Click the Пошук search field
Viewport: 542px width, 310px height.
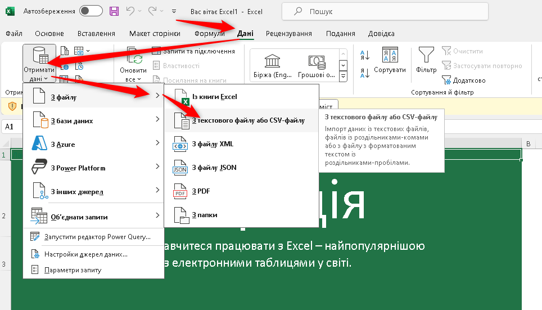[x=385, y=11]
